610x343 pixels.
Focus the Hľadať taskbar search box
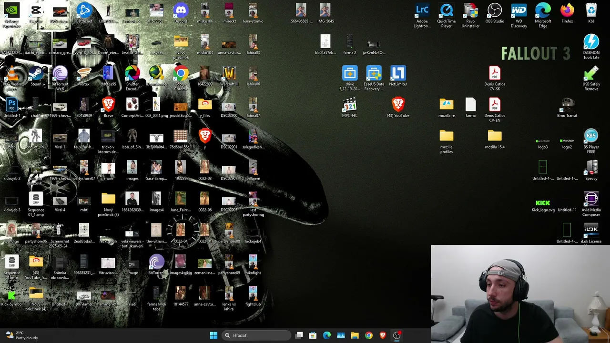[256, 335]
